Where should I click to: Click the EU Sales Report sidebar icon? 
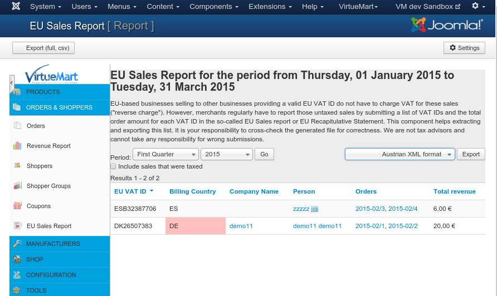pyautogui.click(x=17, y=226)
